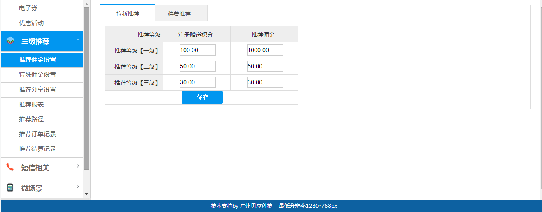The width and height of the screenshot is (542, 212).
Task: Click the sidebar scrollbar thumb
Action: tap(86, 89)
